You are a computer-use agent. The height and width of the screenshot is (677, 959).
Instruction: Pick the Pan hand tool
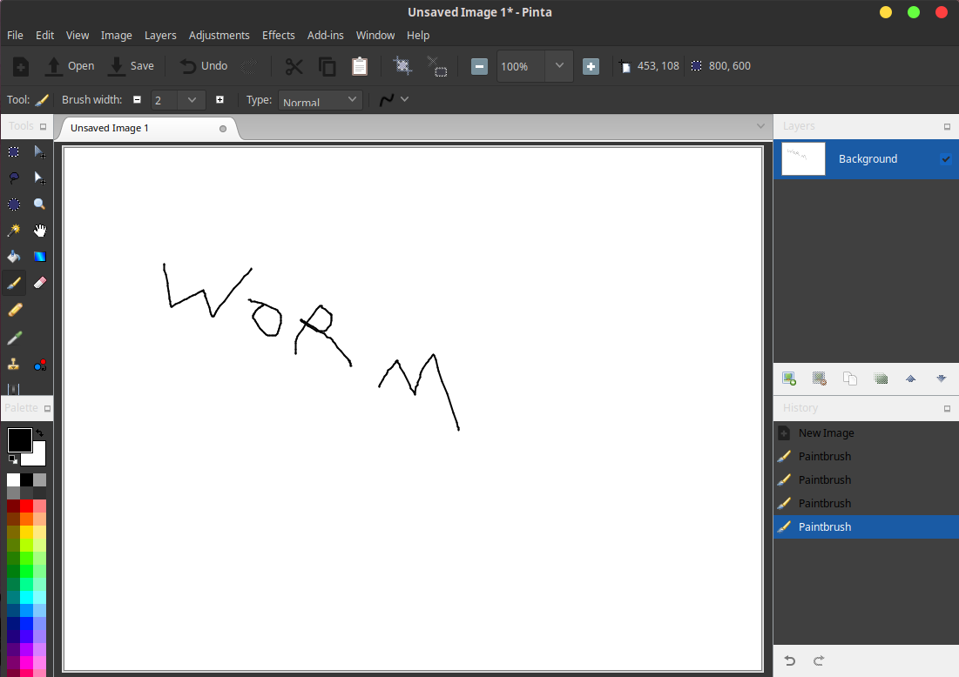point(40,231)
